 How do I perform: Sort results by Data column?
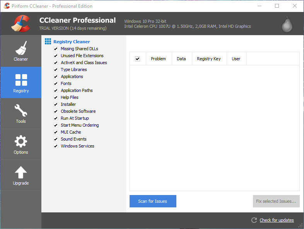(x=182, y=59)
